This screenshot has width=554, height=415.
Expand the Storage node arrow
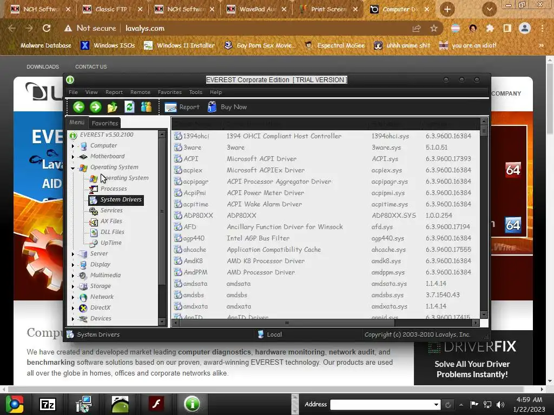click(73, 286)
